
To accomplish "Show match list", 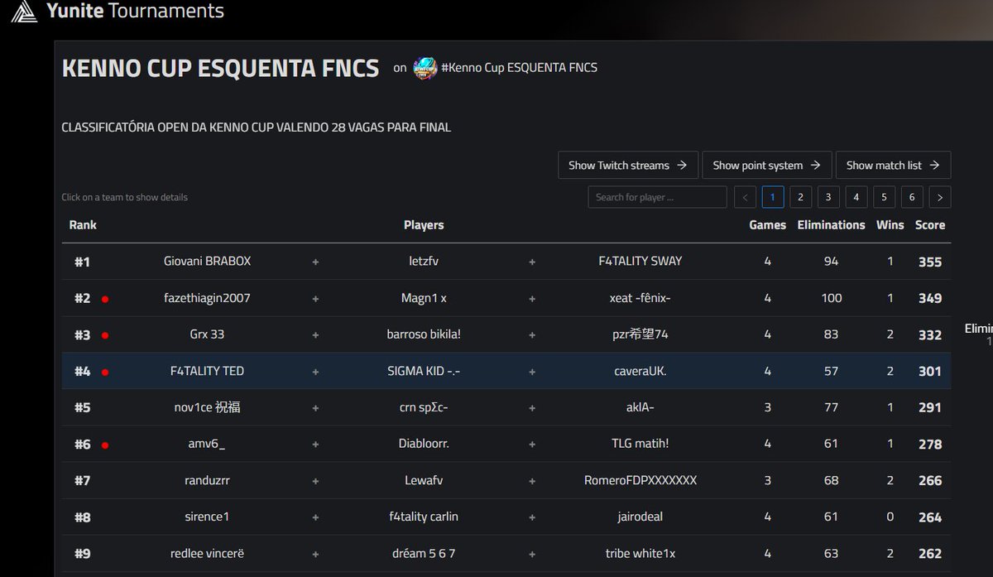I will 893,165.
